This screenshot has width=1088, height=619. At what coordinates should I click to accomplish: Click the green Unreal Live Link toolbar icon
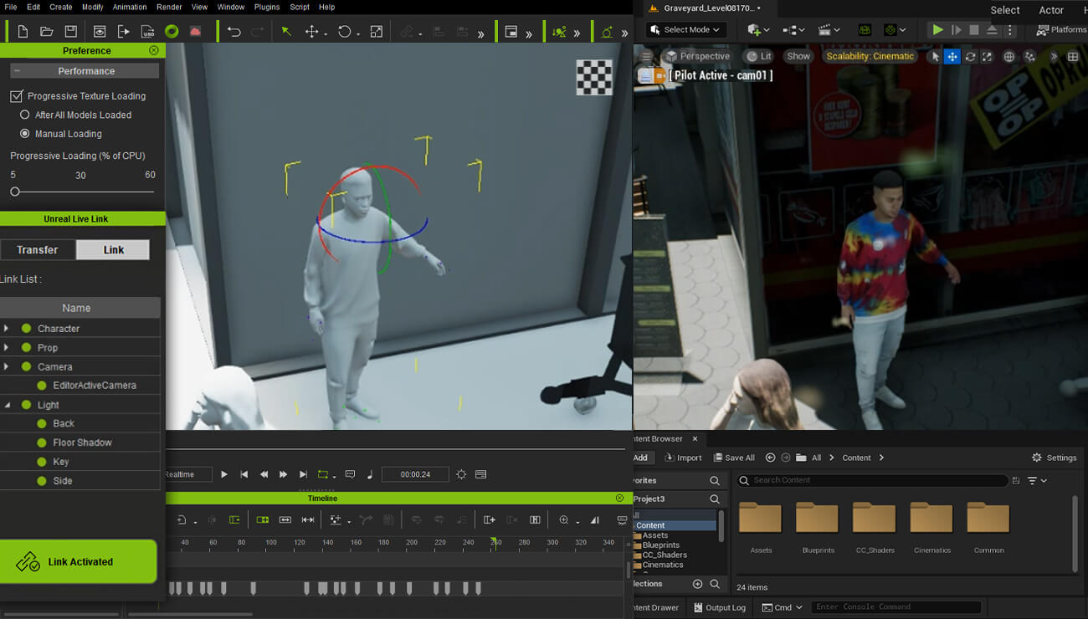tap(172, 32)
